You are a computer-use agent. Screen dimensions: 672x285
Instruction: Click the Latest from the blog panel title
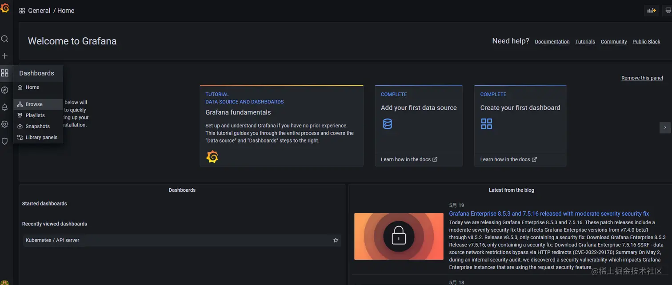click(512, 190)
